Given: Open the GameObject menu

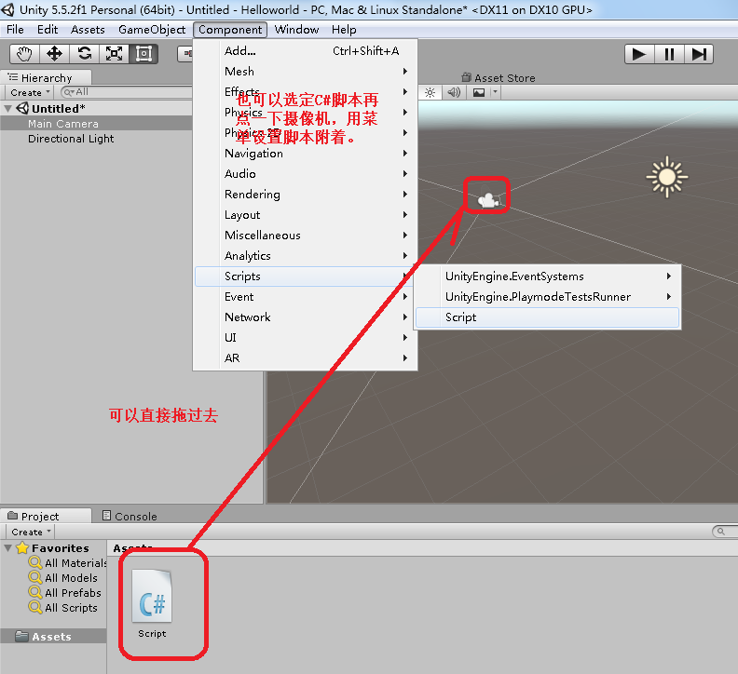Looking at the screenshot, I should [x=152, y=30].
